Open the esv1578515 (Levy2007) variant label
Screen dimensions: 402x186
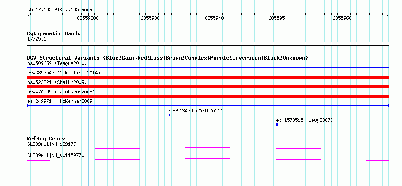click(304, 120)
